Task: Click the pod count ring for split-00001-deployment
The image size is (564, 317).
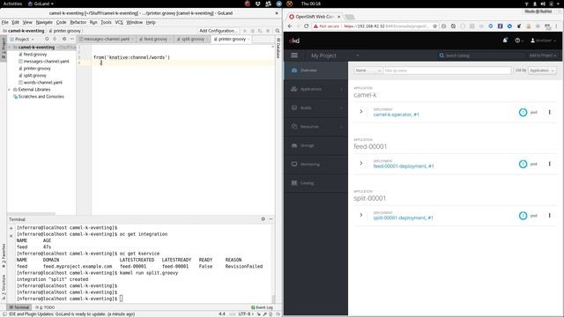Action: (523, 215)
